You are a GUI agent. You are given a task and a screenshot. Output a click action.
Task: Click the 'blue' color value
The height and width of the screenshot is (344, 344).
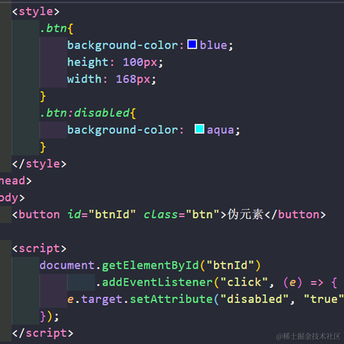213,46
